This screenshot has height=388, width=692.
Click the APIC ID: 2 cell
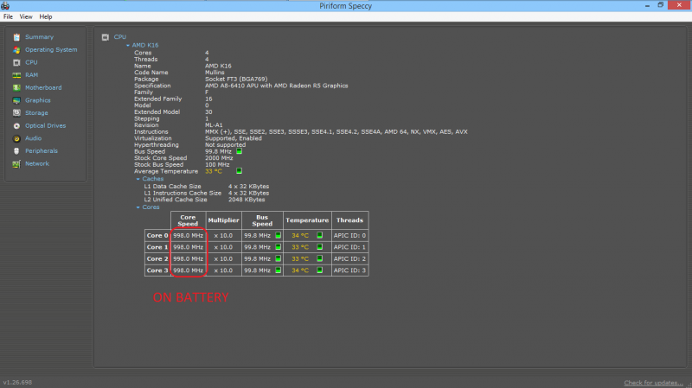(x=349, y=259)
